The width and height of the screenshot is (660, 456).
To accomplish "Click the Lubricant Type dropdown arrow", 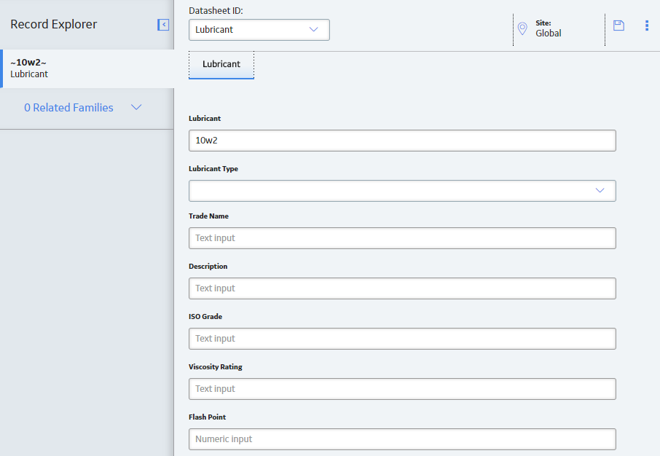I will point(600,190).
